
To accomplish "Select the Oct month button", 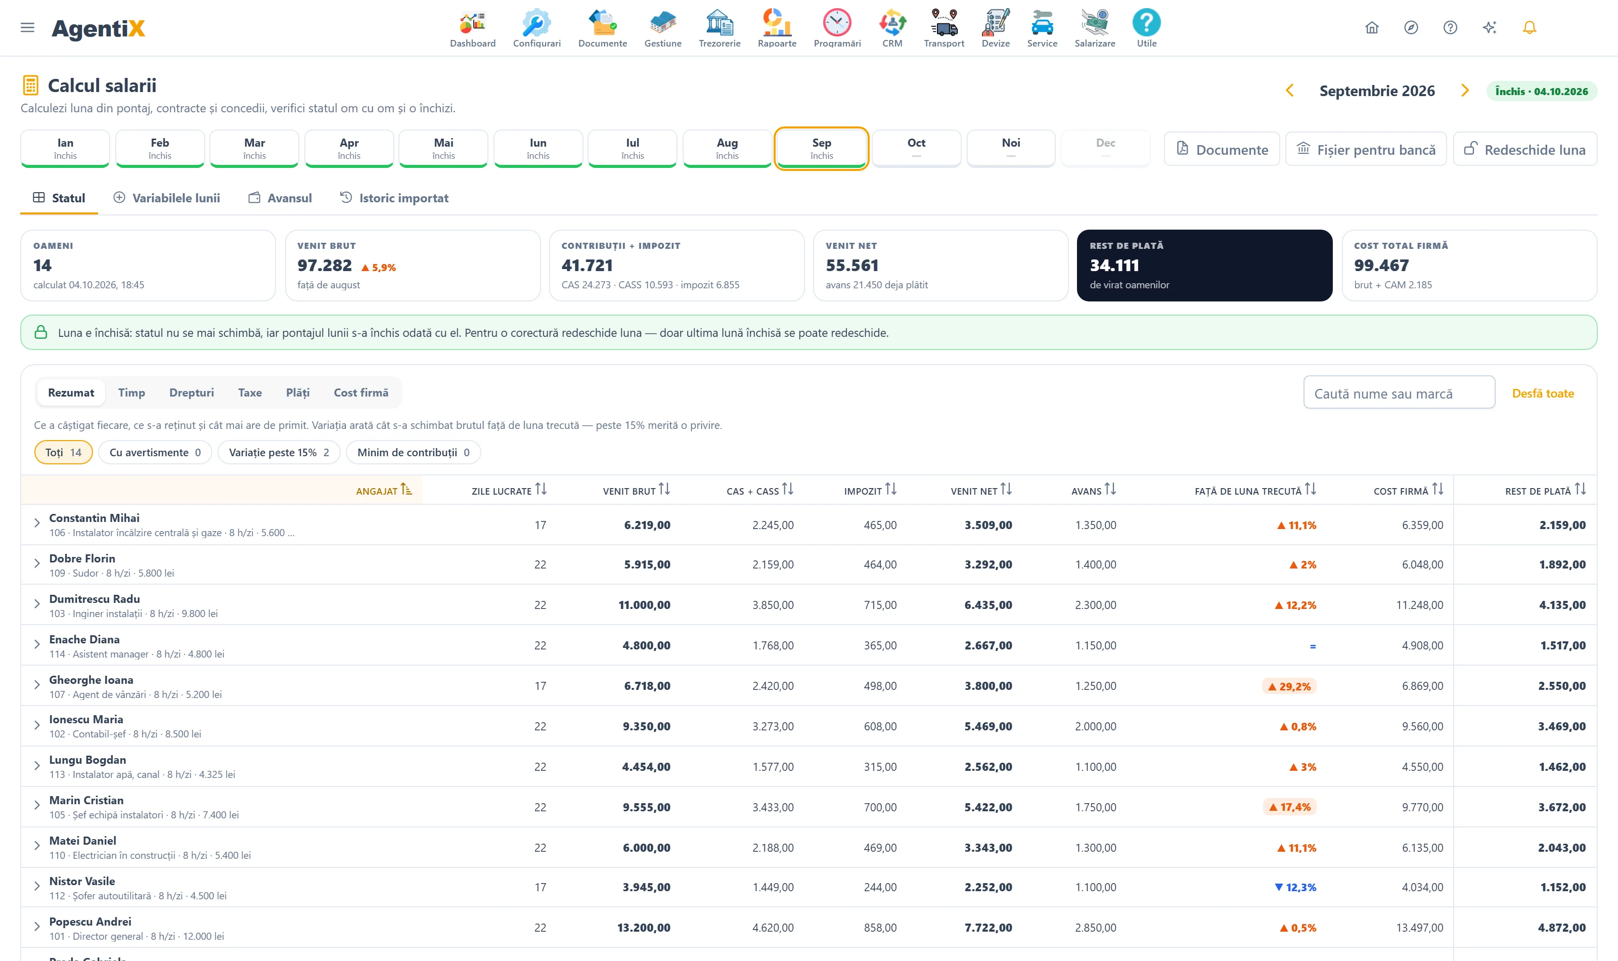I will click(x=916, y=148).
